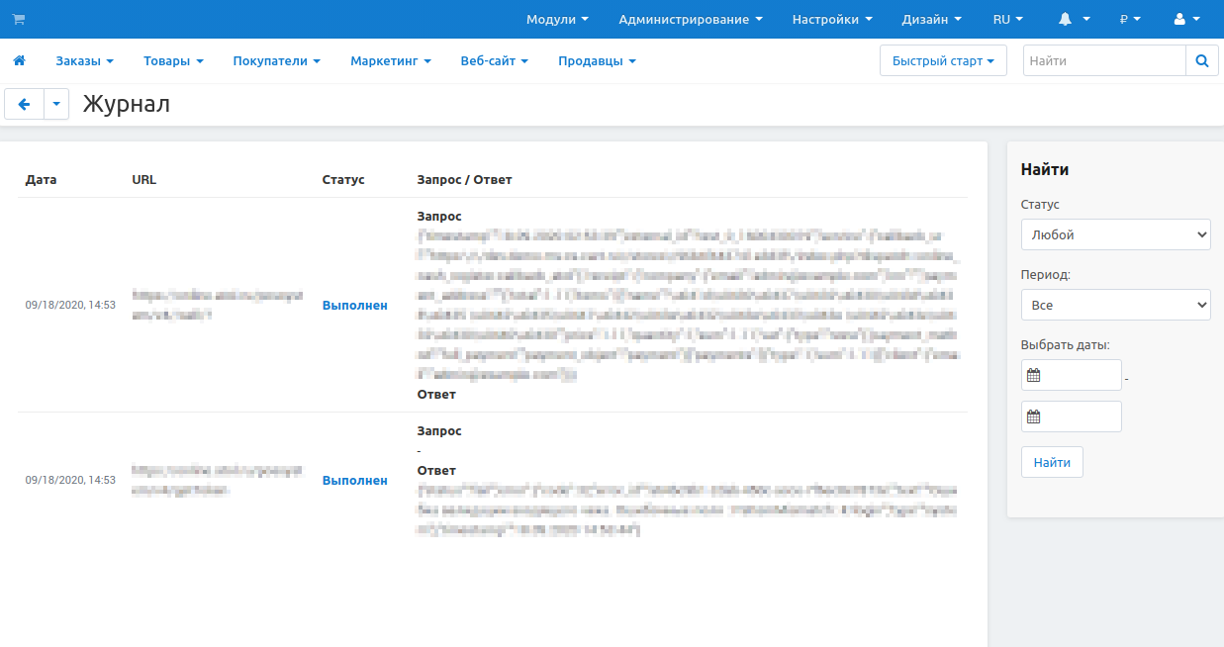Click the shopping cart icon in top bar
Screen dimensions: 1224x647
[x=19, y=19]
